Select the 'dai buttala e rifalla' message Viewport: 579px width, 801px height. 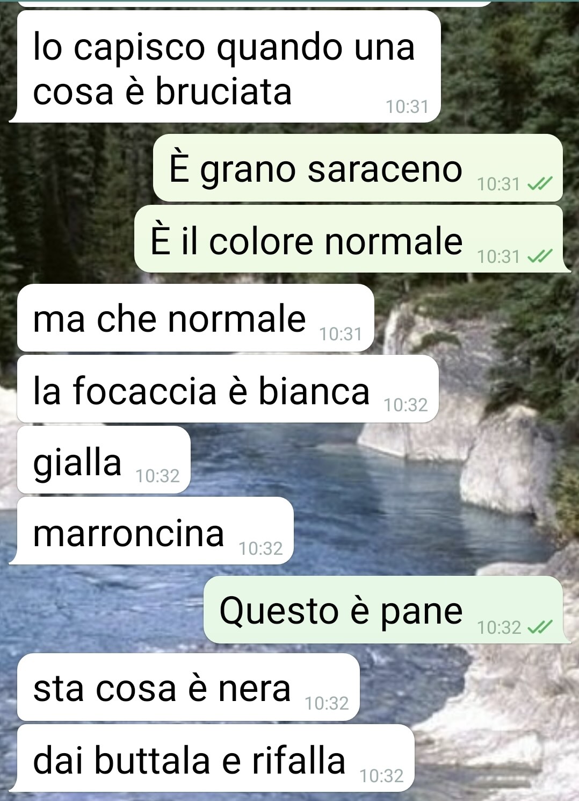213,759
